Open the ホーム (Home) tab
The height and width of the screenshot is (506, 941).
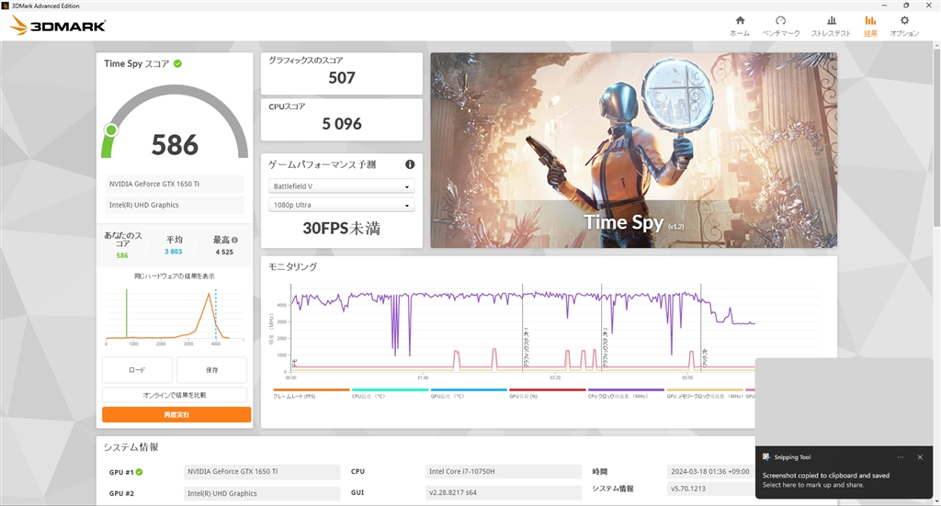[x=740, y=27]
